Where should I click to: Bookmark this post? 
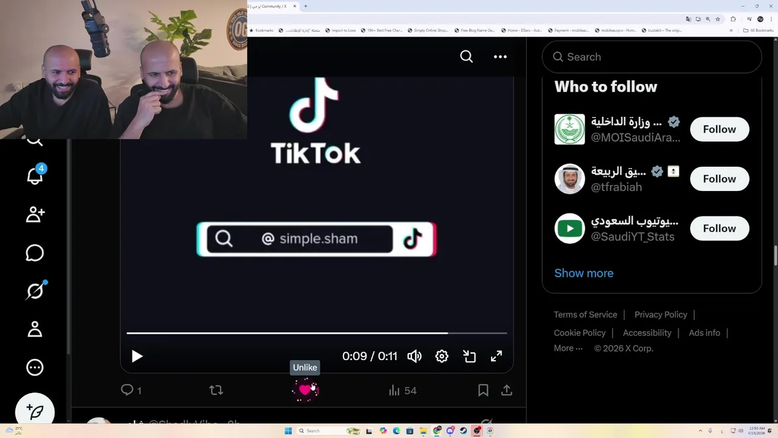pos(483,391)
